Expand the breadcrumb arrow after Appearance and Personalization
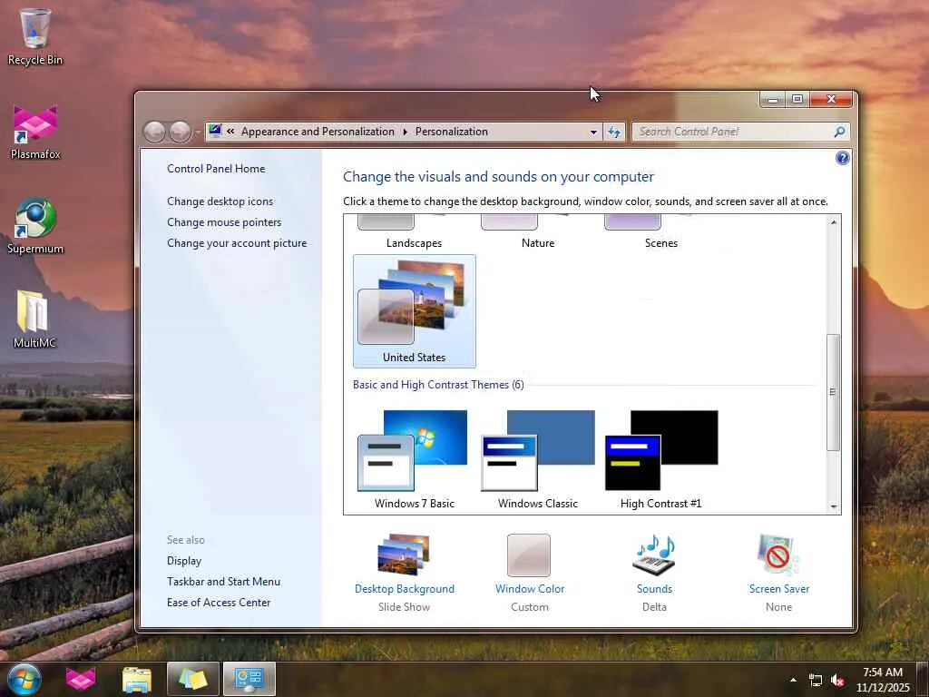The width and height of the screenshot is (929, 697). point(406,132)
